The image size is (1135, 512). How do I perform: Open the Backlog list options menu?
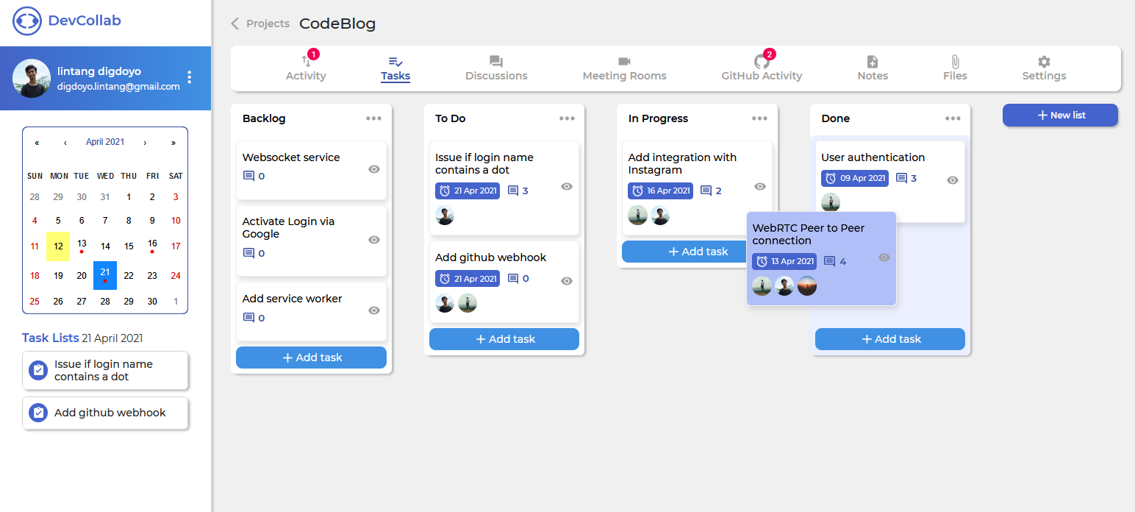[373, 118]
